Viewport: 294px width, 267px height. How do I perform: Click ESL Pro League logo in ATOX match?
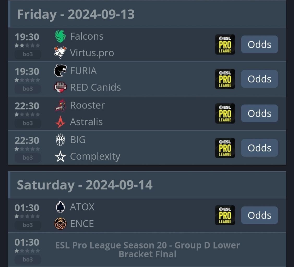(x=225, y=215)
